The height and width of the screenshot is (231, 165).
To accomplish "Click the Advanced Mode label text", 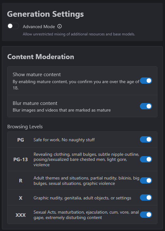I will 39,27.
